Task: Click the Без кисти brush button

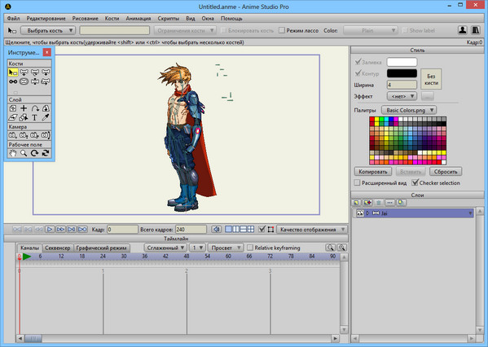Action: [431, 79]
